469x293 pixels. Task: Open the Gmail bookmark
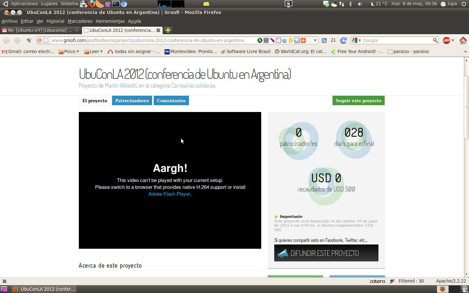(x=28, y=51)
